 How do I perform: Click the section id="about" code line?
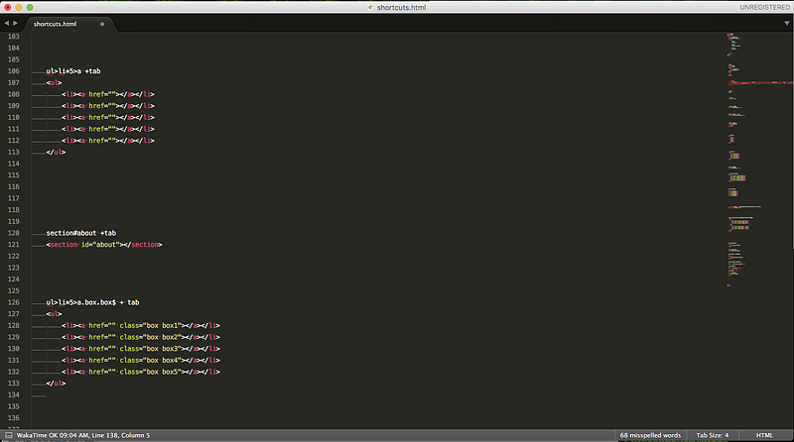(104, 245)
